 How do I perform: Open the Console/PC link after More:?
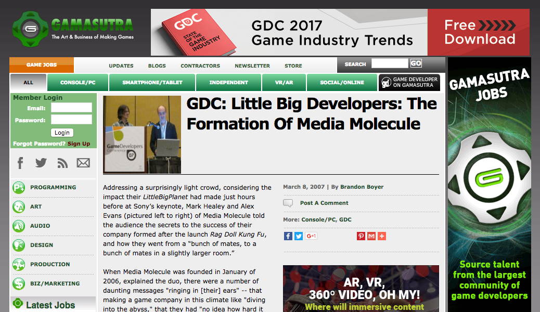point(318,219)
